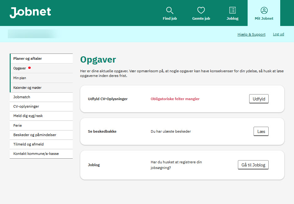294x204 pixels.
Task: Click the Find job label in header
Action: point(170,18)
